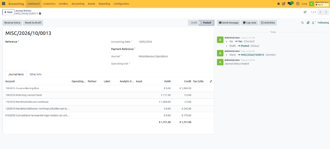Click the Accounting Date value 10/02/2026
The height and width of the screenshot is (149, 330).
145,42
